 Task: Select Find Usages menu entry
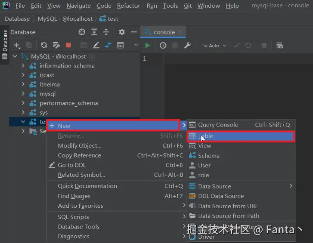[x=116, y=196]
